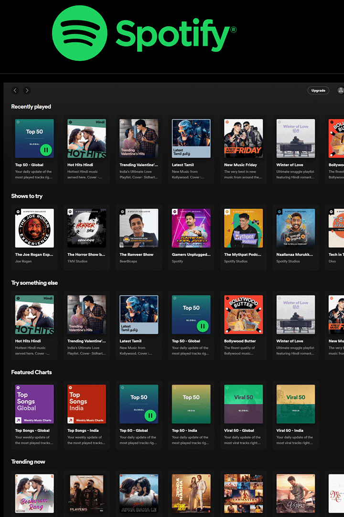This screenshot has height=517, width=344.
Task: Click 'Top 50 - India' title text
Action: [x=184, y=430]
